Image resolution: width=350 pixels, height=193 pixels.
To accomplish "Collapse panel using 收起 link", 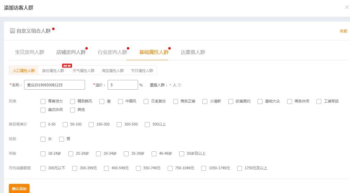I will pyautogui.click(x=344, y=31).
